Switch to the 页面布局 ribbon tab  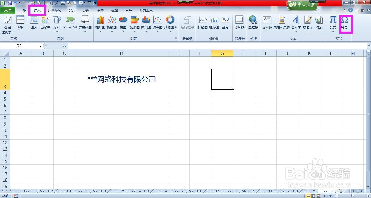[55, 10]
